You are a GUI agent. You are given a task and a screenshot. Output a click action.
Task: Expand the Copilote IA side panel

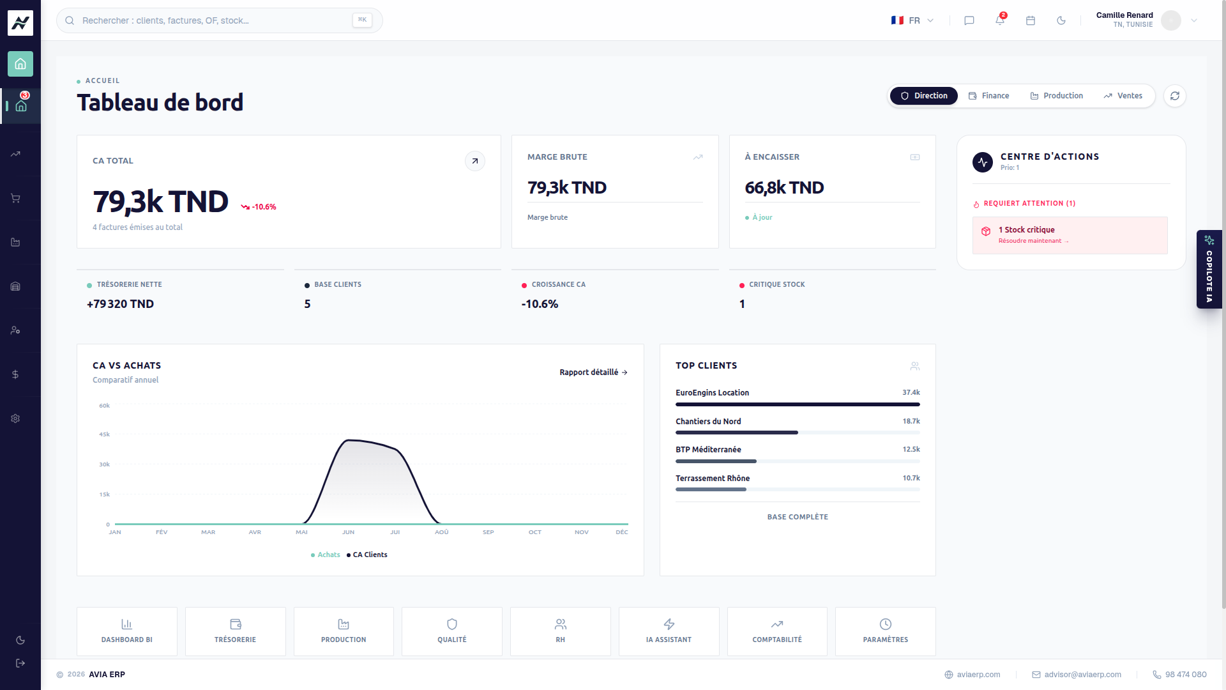click(x=1209, y=269)
